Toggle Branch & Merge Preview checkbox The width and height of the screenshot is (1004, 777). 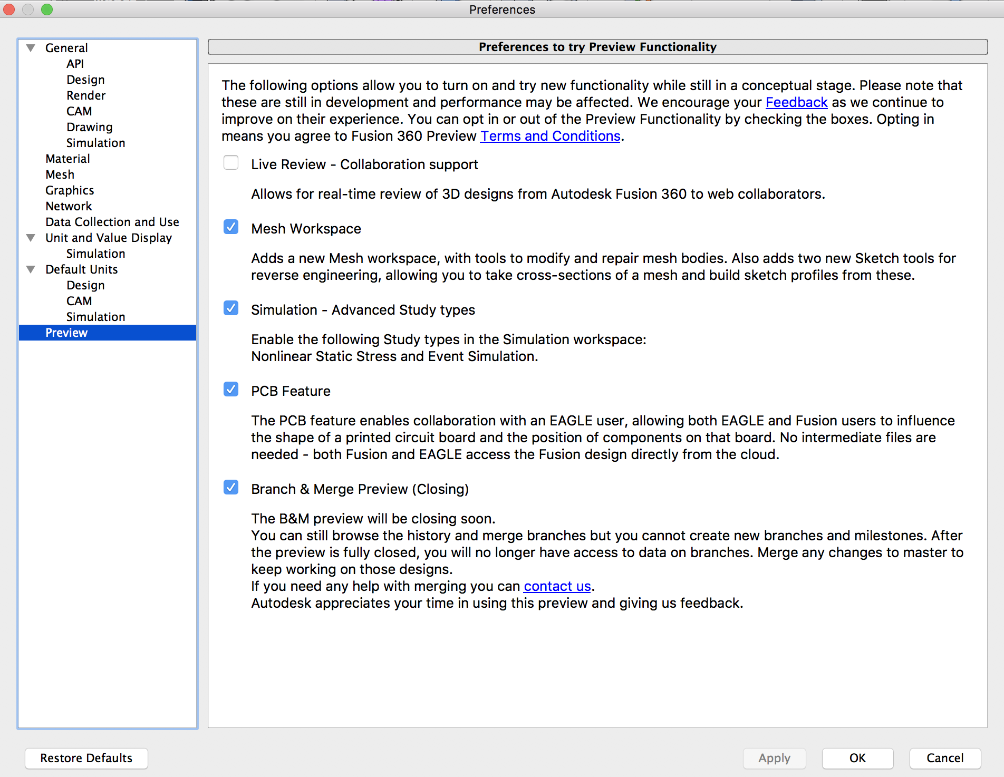(x=231, y=487)
